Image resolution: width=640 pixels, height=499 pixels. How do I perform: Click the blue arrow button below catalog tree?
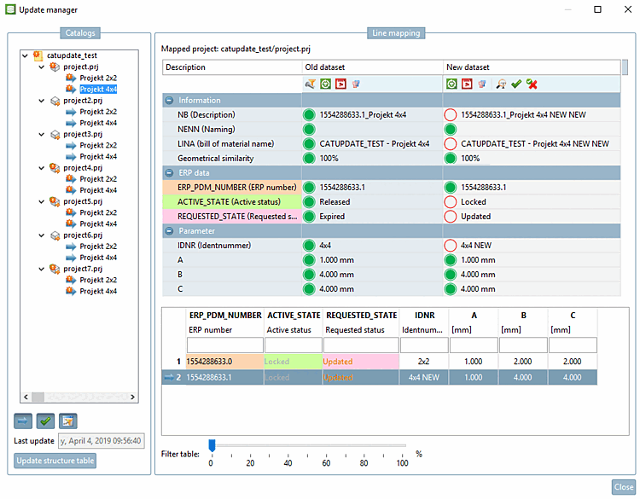pyautogui.click(x=23, y=421)
